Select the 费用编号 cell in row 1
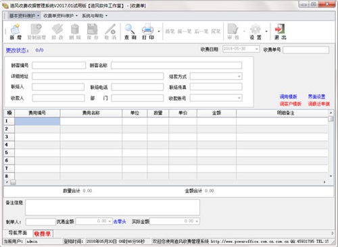The width and height of the screenshot is (338, 247). point(37,121)
